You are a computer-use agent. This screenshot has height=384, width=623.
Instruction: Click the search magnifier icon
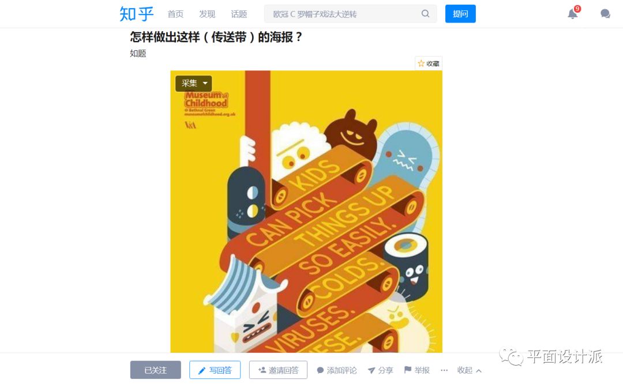click(x=425, y=14)
